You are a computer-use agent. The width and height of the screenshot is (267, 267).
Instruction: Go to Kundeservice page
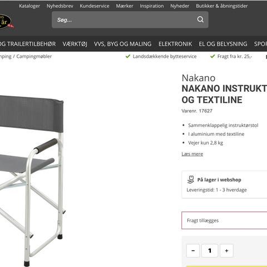(x=95, y=6)
